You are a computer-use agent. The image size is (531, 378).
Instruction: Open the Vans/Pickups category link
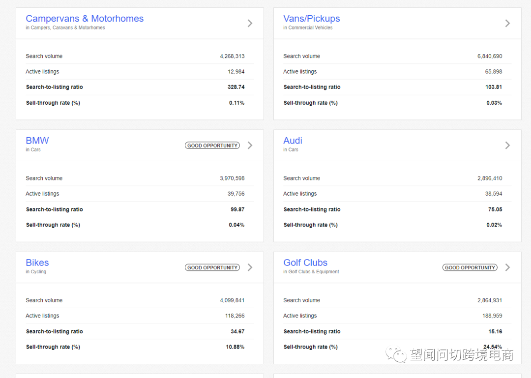pyautogui.click(x=311, y=19)
